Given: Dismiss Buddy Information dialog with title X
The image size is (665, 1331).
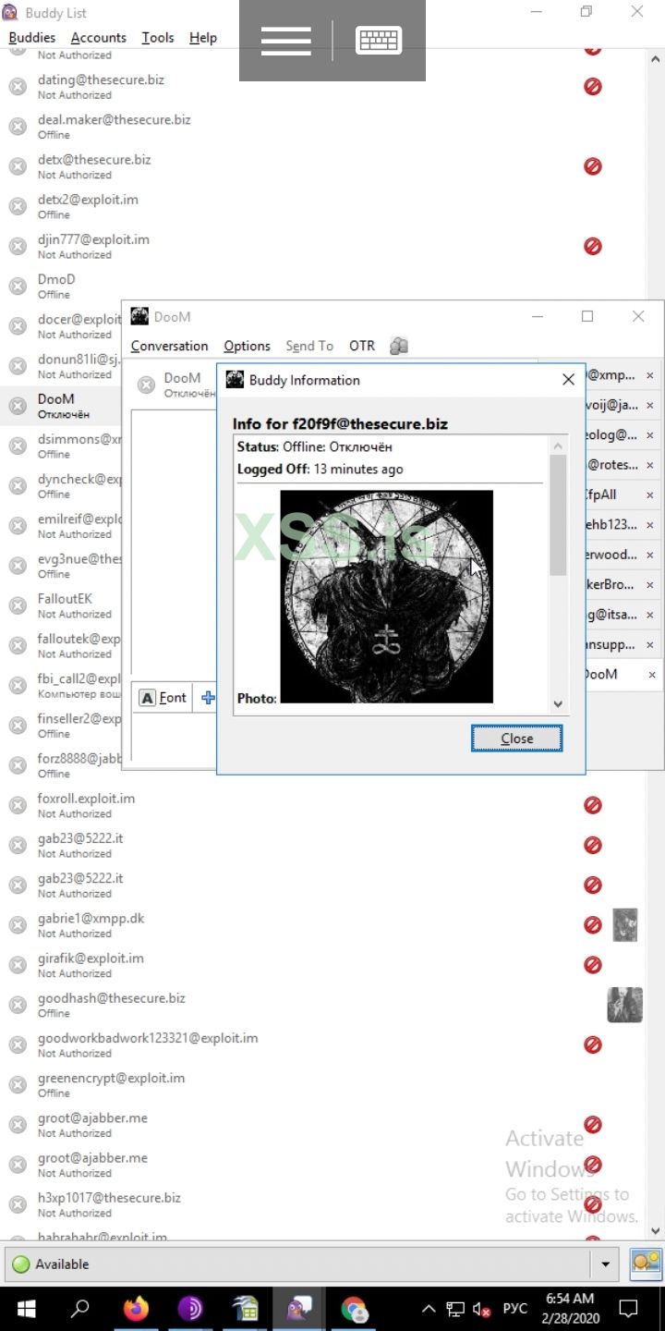Looking at the screenshot, I should click(x=568, y=380).
